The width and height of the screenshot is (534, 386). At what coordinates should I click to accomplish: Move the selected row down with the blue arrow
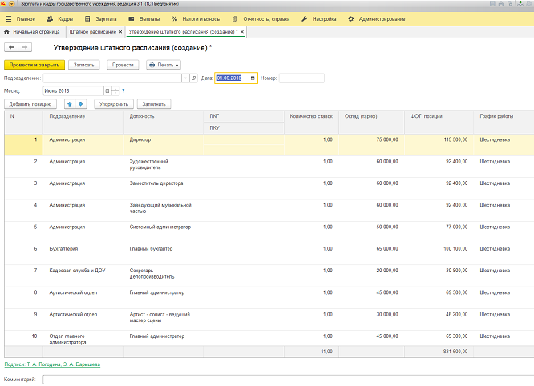[81, 104]
